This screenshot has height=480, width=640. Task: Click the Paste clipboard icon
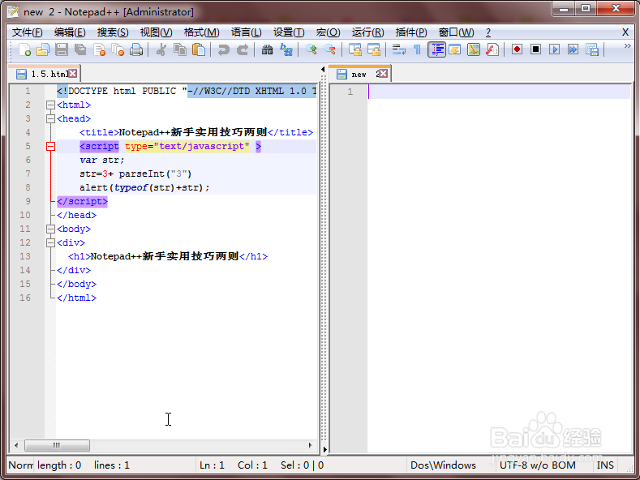click(x=199, y=49)
